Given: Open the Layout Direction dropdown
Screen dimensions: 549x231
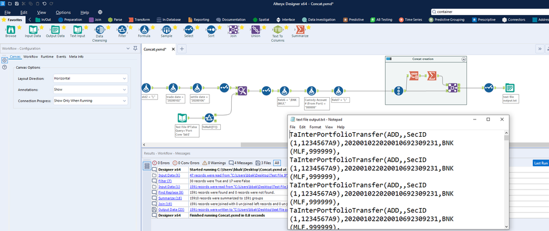Looking at the screenshot, I should (89, 78).
